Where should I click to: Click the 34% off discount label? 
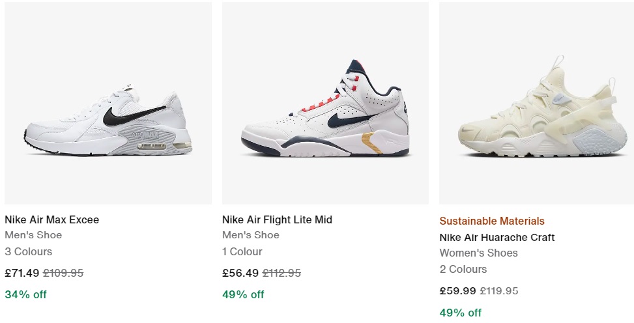pos(26,294)
